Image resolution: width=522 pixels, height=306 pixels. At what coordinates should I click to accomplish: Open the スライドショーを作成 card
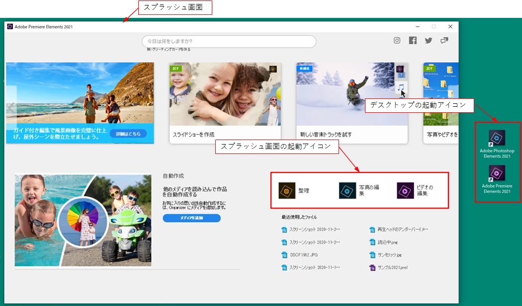pyautogui.click(x=225, y=103)
